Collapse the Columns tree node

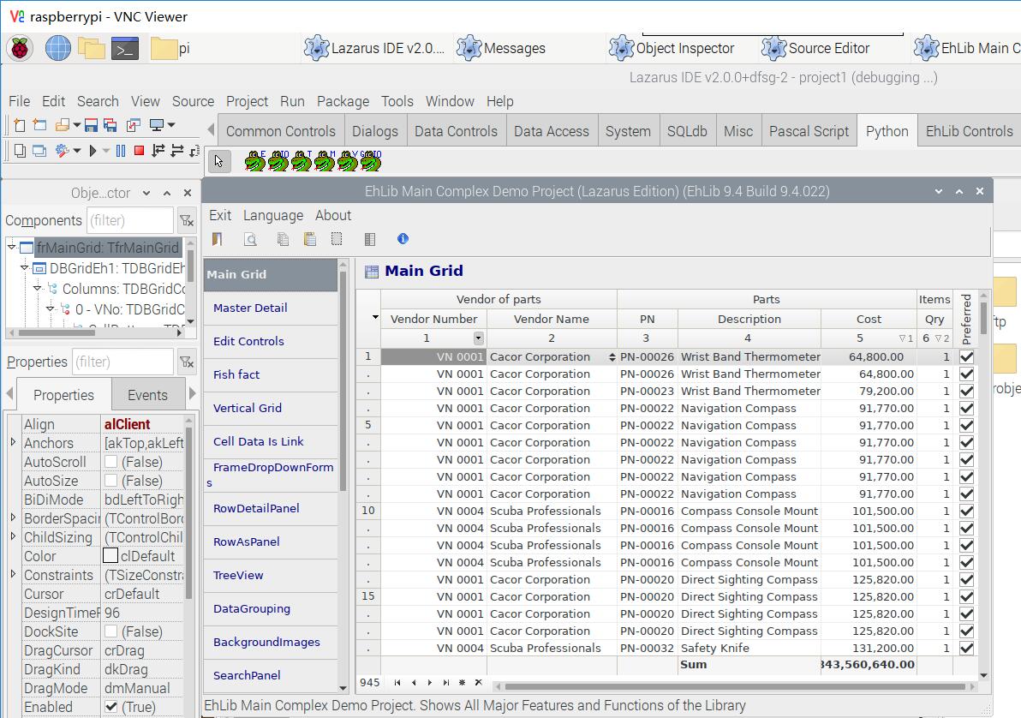38,288
